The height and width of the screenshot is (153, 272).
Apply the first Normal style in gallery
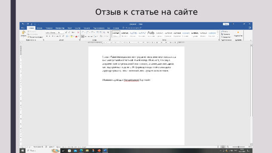point(116,34)
